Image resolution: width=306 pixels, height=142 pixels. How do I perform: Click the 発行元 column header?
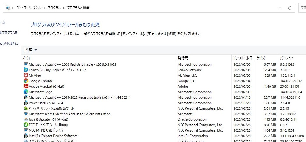(x=183, y=58)
